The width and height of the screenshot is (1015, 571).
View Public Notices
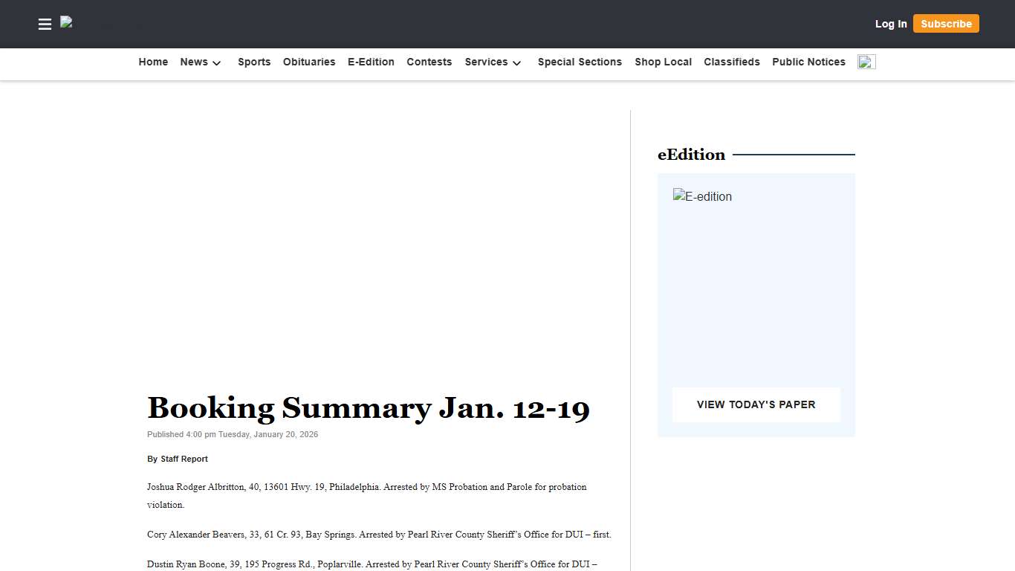808,62
